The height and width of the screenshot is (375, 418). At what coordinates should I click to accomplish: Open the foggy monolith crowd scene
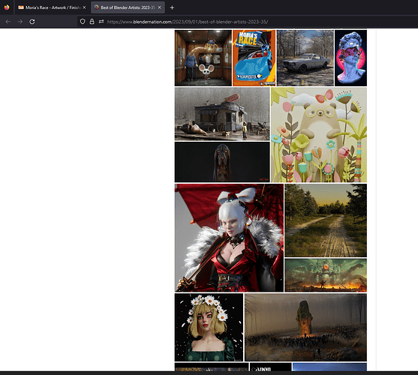305,327
